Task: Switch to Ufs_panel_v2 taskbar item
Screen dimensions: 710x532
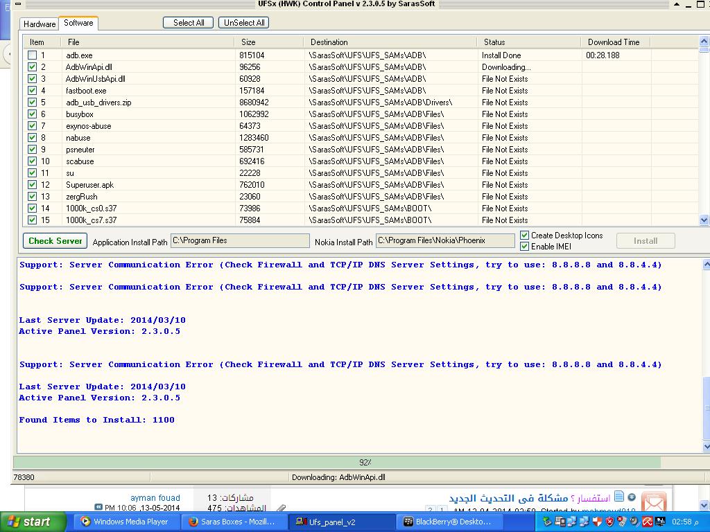Action: pos(341,522)
